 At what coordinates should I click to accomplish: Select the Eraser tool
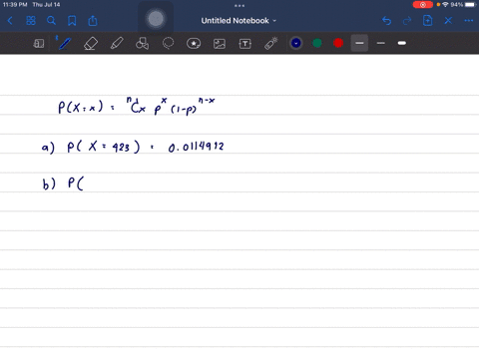(x=91, y=44)
